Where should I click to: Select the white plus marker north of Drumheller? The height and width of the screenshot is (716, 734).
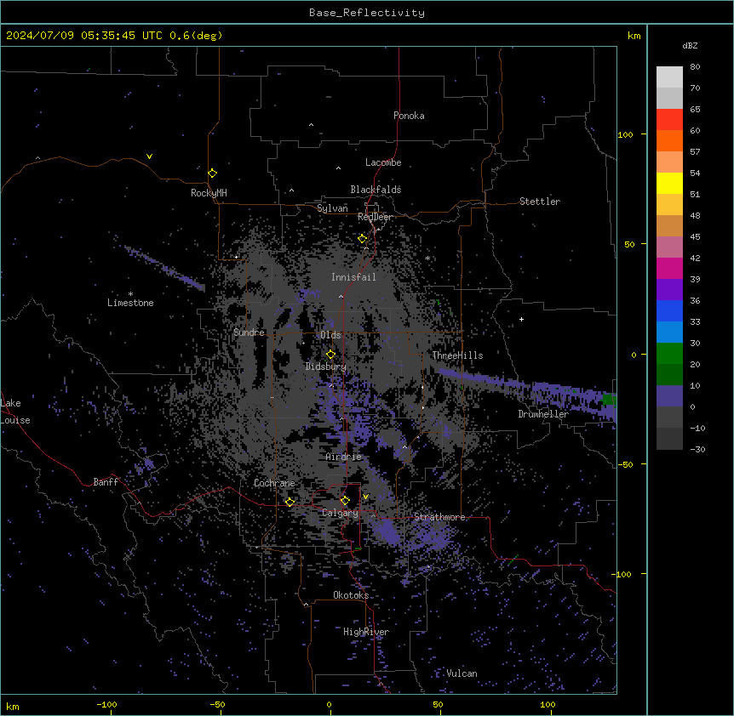(x=521, y=319)
